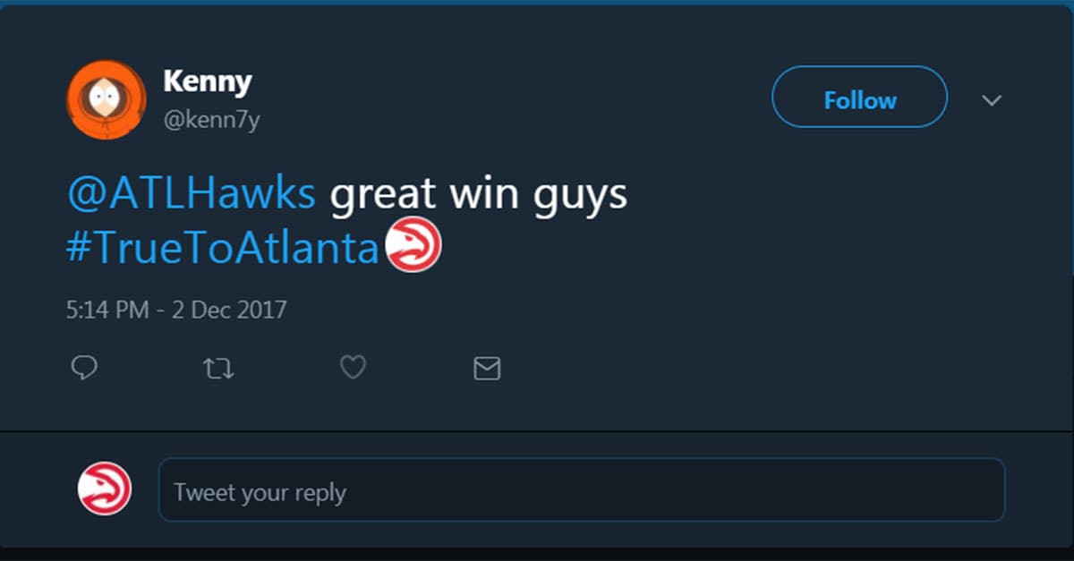The height and width of the screenshot is (561, 1074).
Task: Click the caret next to the Follow button
Action: [x=992, y=101]
